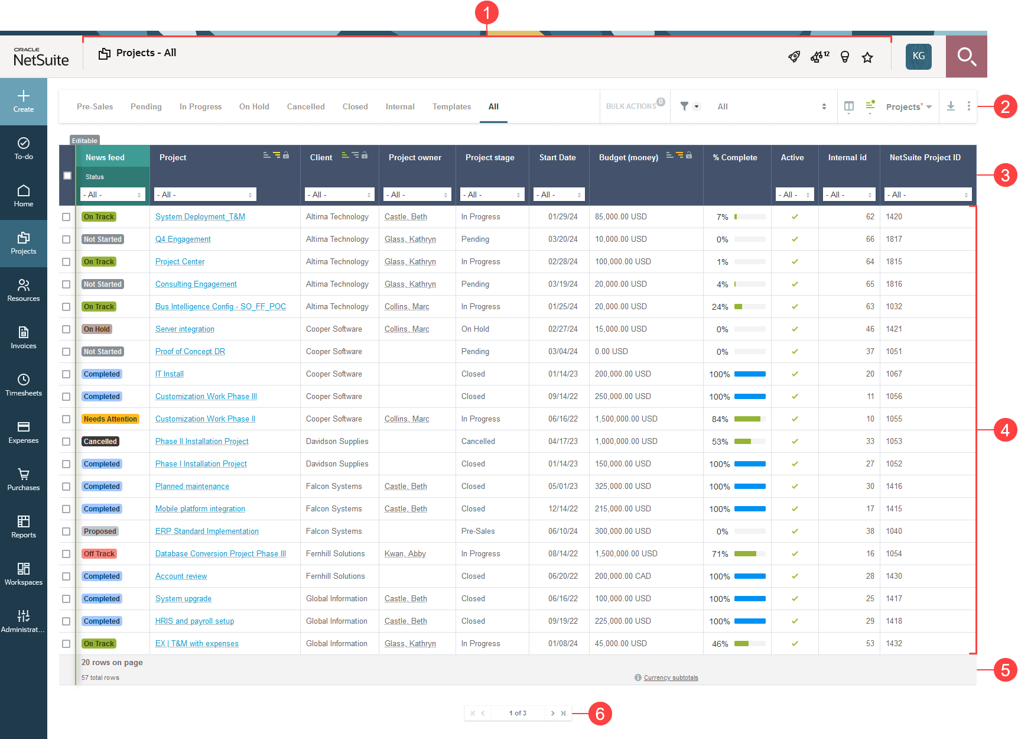This screenshot has height=739, width=1018.
Task: Switch to the Templates tab
Action: 451,106
